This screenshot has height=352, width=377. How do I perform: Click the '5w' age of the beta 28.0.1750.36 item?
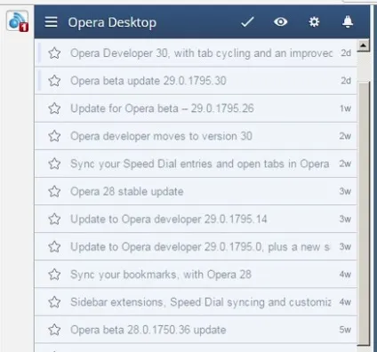tap(345, 330)
